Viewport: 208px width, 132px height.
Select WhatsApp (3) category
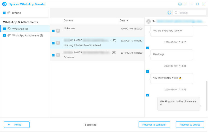[25, 29]
